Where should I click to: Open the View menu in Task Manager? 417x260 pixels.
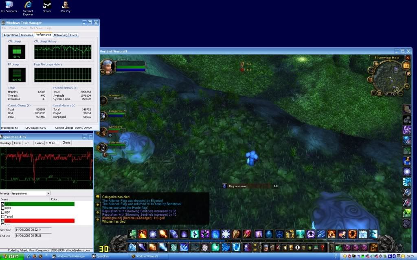[x=24, y=28]
